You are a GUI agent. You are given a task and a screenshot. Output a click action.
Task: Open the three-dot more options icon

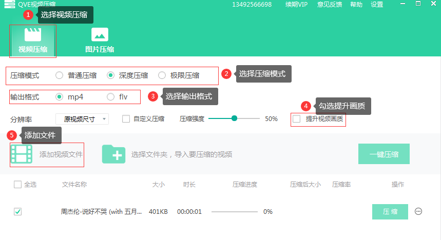(x=418, y=211)
